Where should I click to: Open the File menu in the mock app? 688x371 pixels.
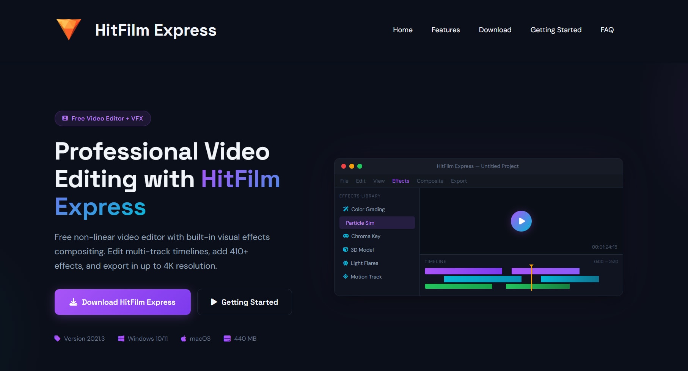[x=344, y=181]
